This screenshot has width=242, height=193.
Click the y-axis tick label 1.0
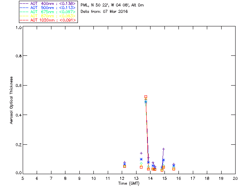(x=19, y=28)
